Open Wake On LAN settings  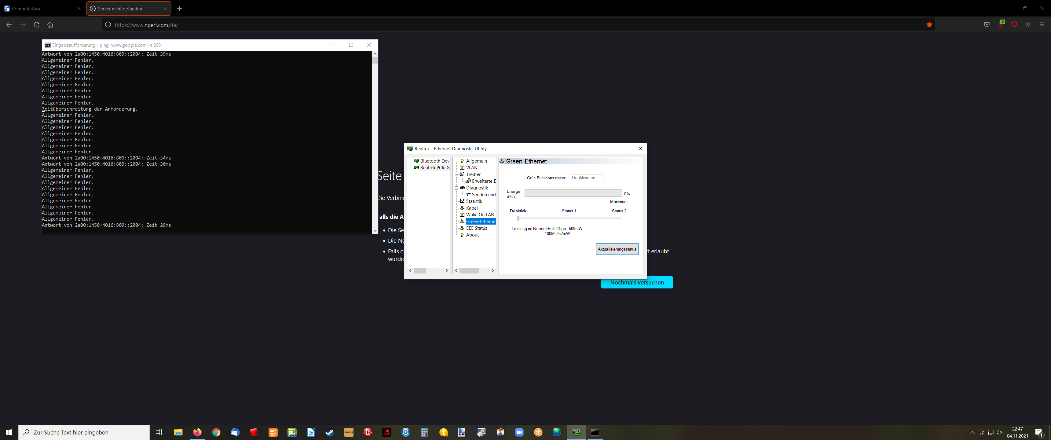tap(480, 215)
